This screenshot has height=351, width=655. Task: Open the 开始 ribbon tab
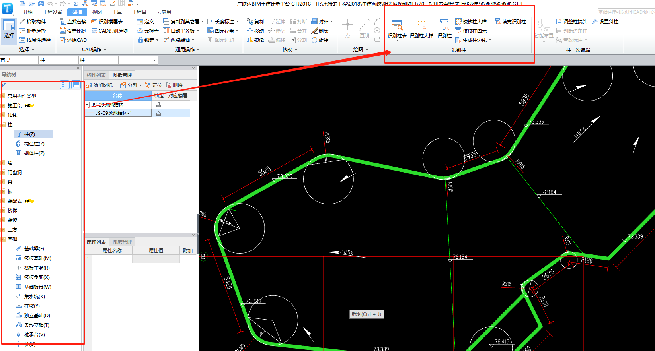[28, 12]
